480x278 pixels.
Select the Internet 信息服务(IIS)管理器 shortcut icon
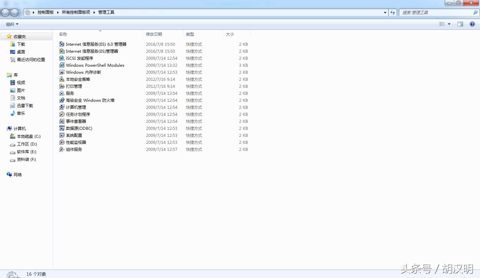(x=62, y=51)
